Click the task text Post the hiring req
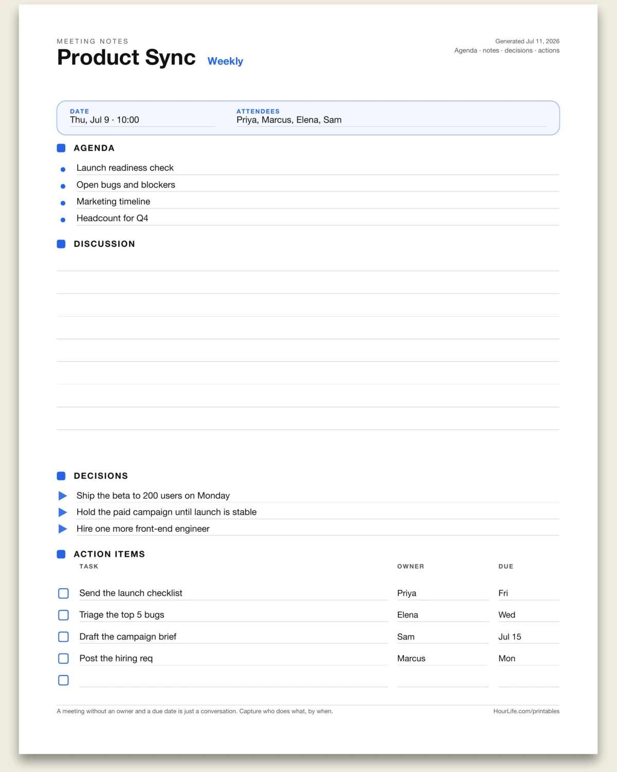 coord(116,658)
